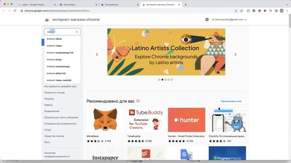The width and height of the screenshot is (291, 163).
Task: Open Web Store settings gear
Action: click(x=207, y=19)
